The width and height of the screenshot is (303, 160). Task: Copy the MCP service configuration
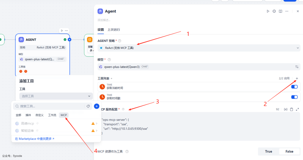[x=291, y=109]
